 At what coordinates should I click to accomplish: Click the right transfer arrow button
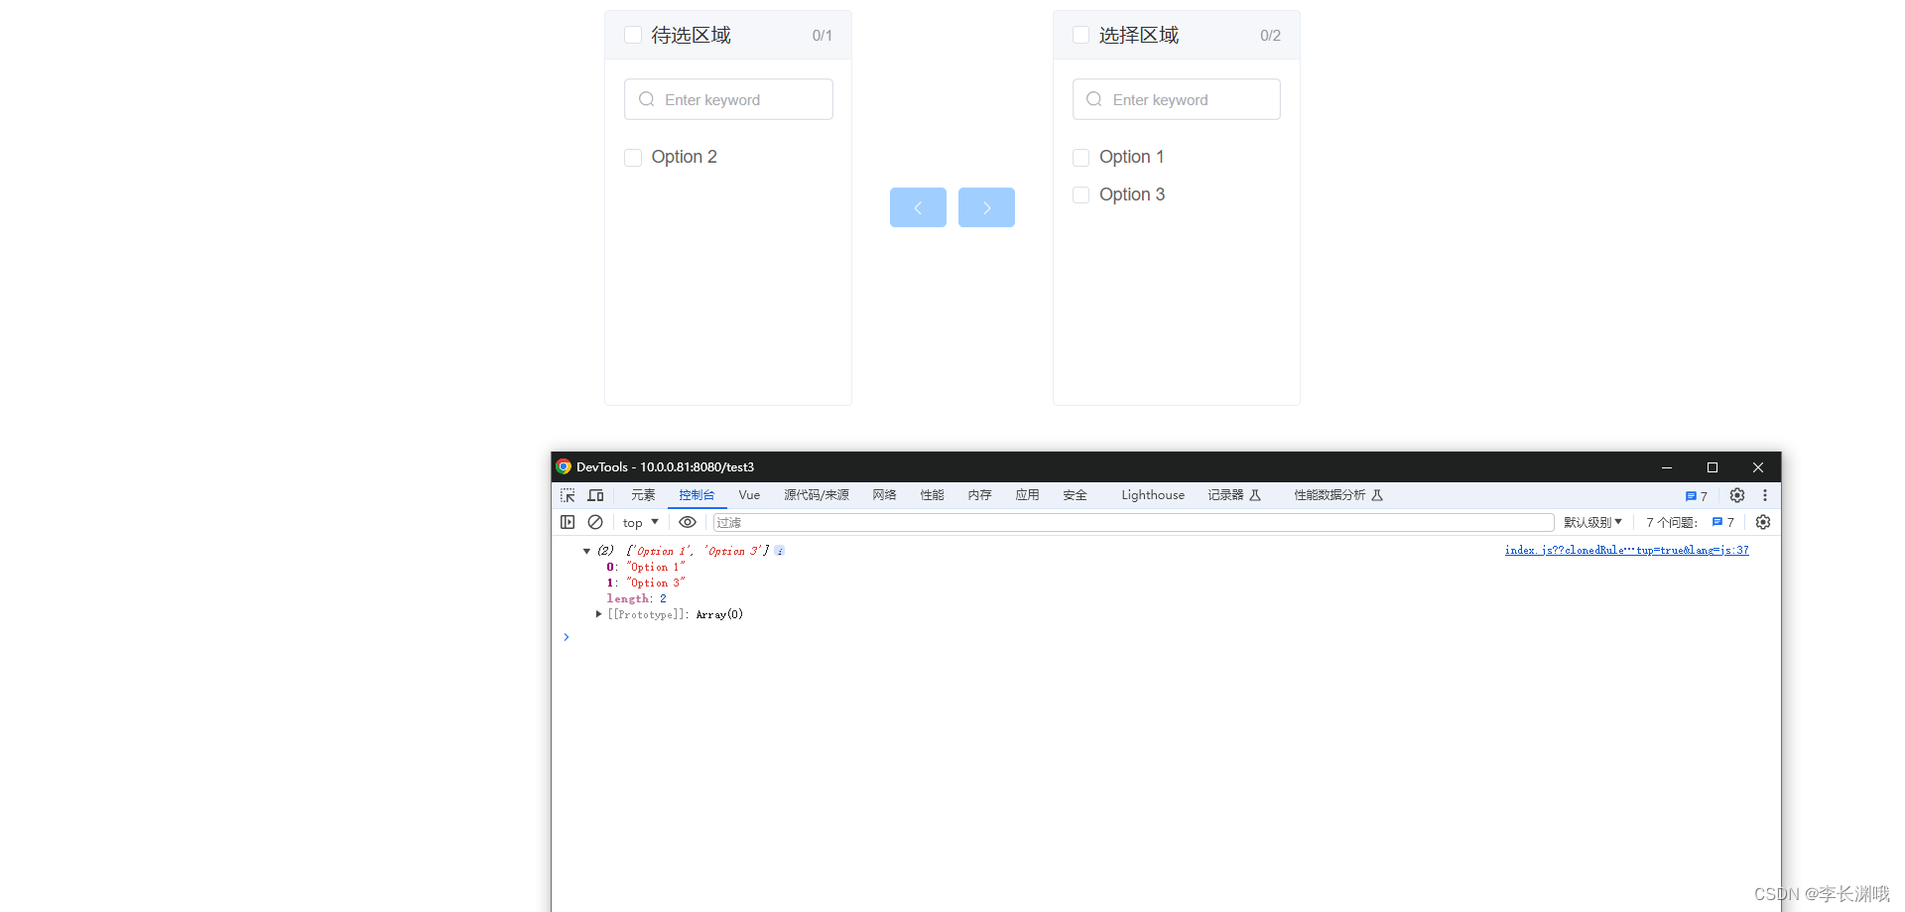pos(986,207)
